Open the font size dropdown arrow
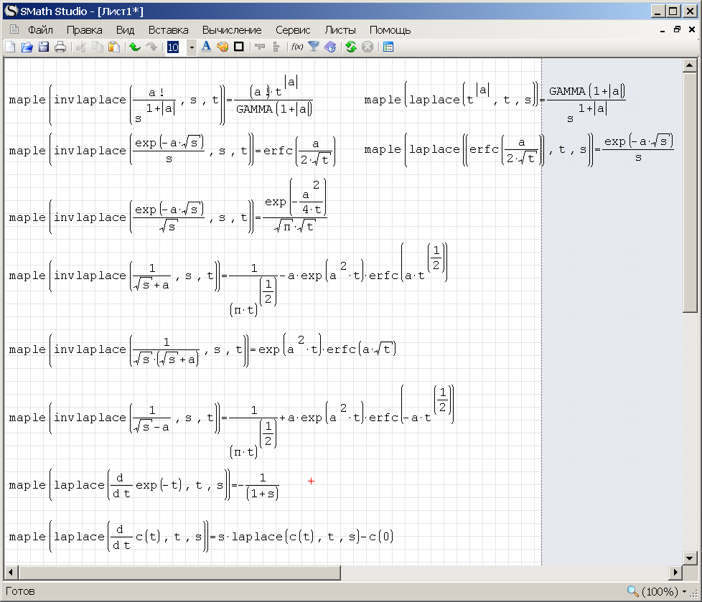 click(191, 47)
